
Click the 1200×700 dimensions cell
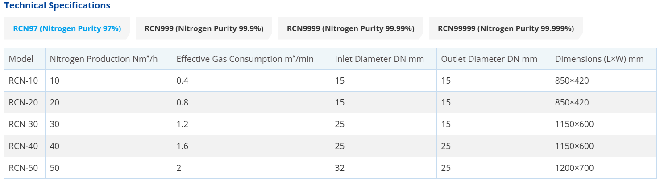click(574, 168)
